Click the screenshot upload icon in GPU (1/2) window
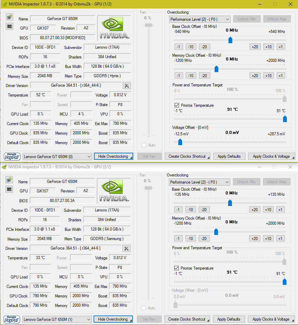The height and width of the screenshot is (325, 298). click(9, 17)
